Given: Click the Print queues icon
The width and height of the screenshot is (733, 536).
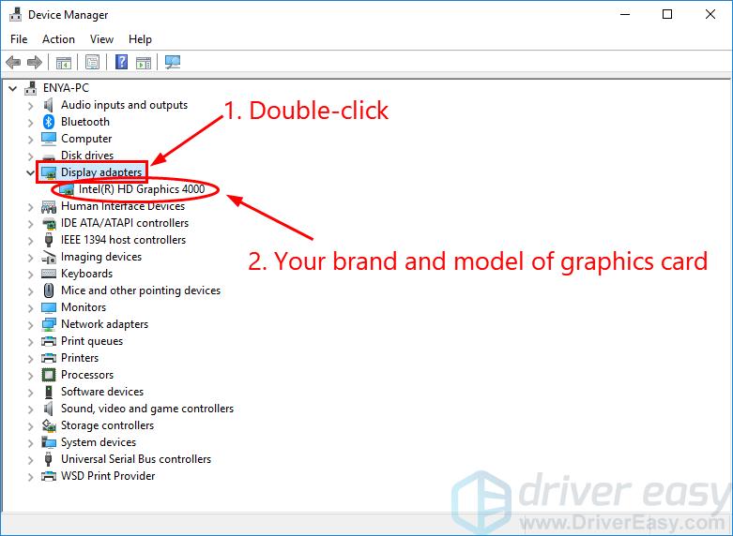Looking at the screenshot, I should point(49,341).
